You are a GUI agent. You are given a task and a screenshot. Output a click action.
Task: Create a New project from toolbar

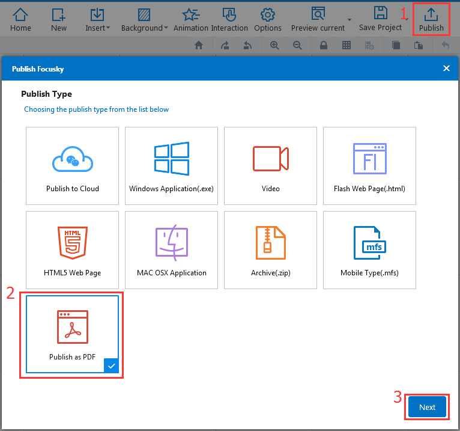pyautogui.click(x=59, y=20)
